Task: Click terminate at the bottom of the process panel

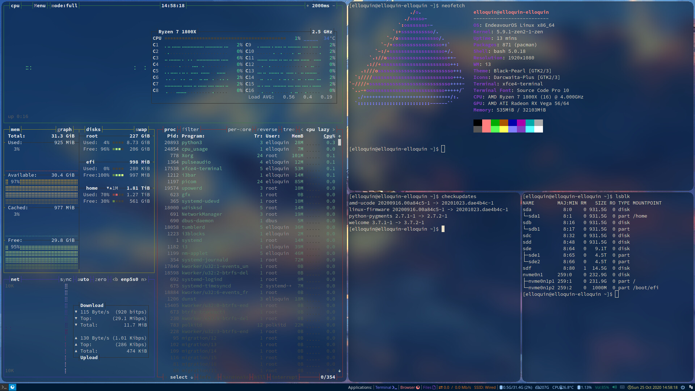Action: tap(235, 377)
